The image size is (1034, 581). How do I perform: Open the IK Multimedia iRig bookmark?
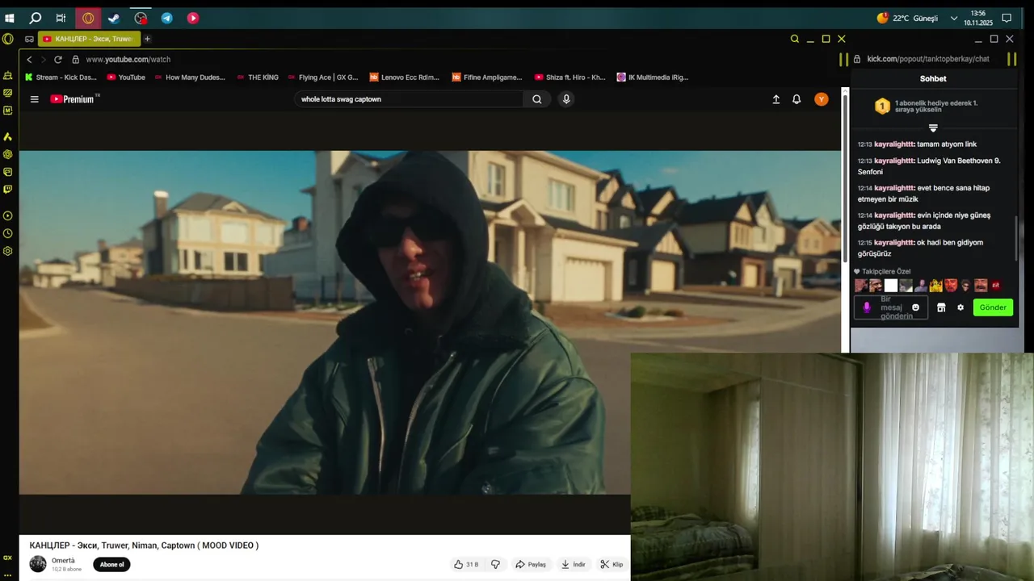(653, 77)
